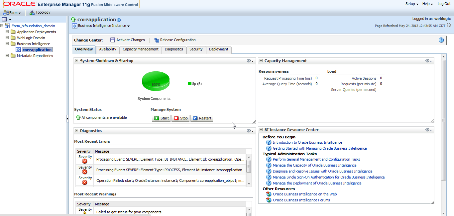Collapse the Farm_bifoundation_domain tree node
The height and width of the screenshot is (216, 454).
pos(2,26)
